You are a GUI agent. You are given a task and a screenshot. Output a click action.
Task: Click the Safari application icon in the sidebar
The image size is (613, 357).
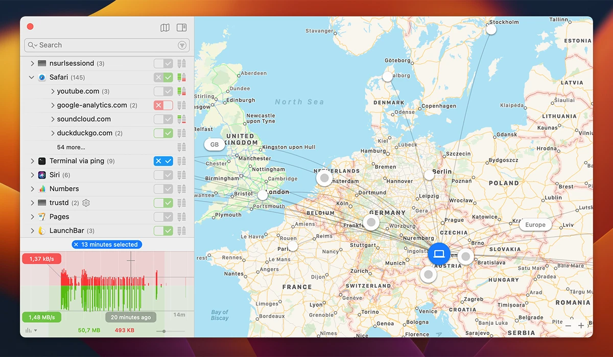[42, 77]
